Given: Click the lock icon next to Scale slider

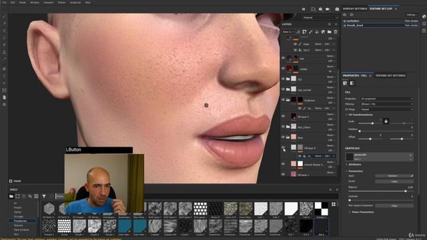Looking at the screenshot, I should [386, 121].
